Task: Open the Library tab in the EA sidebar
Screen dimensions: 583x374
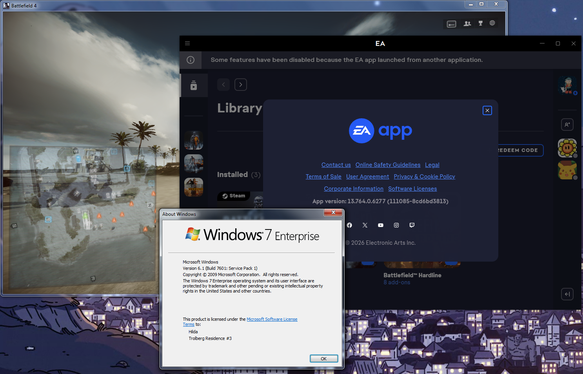Action: pos(194,85)
